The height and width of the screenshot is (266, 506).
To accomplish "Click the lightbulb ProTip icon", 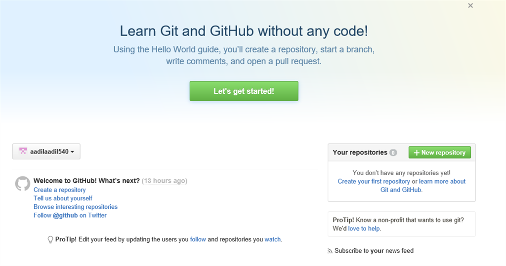I will (x=50, y=240).
